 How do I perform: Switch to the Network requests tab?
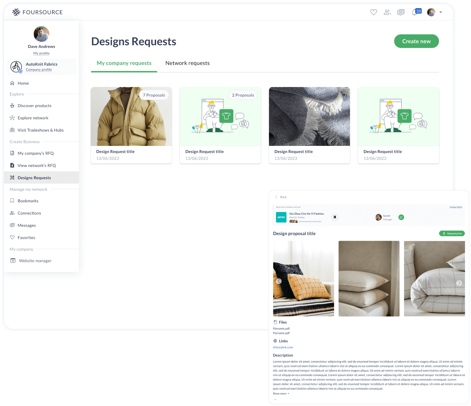187,63
